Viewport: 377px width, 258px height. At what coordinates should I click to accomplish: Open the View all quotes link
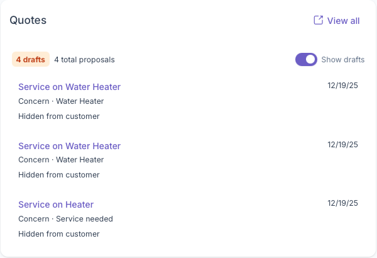tap(343, 21)
